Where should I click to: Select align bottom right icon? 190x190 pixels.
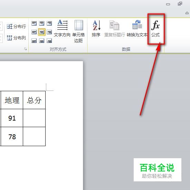(x=49, y=41)
